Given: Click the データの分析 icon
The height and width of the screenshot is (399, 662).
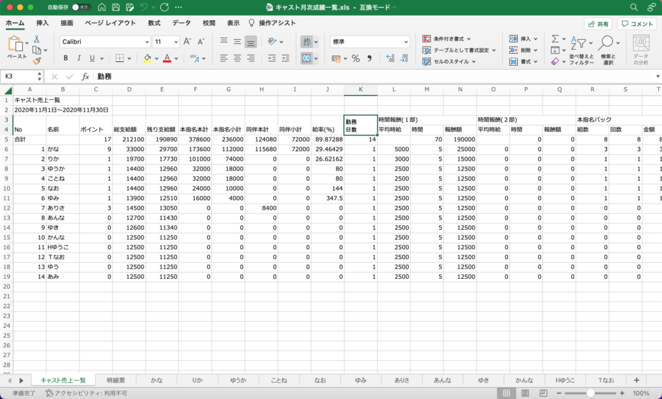Looking at the screenshot, I should [x=641, y=50].
